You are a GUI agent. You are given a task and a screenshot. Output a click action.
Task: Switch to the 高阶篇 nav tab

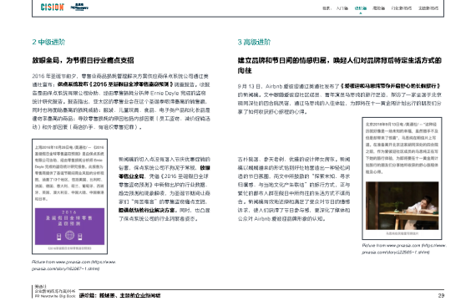(379, 8)
